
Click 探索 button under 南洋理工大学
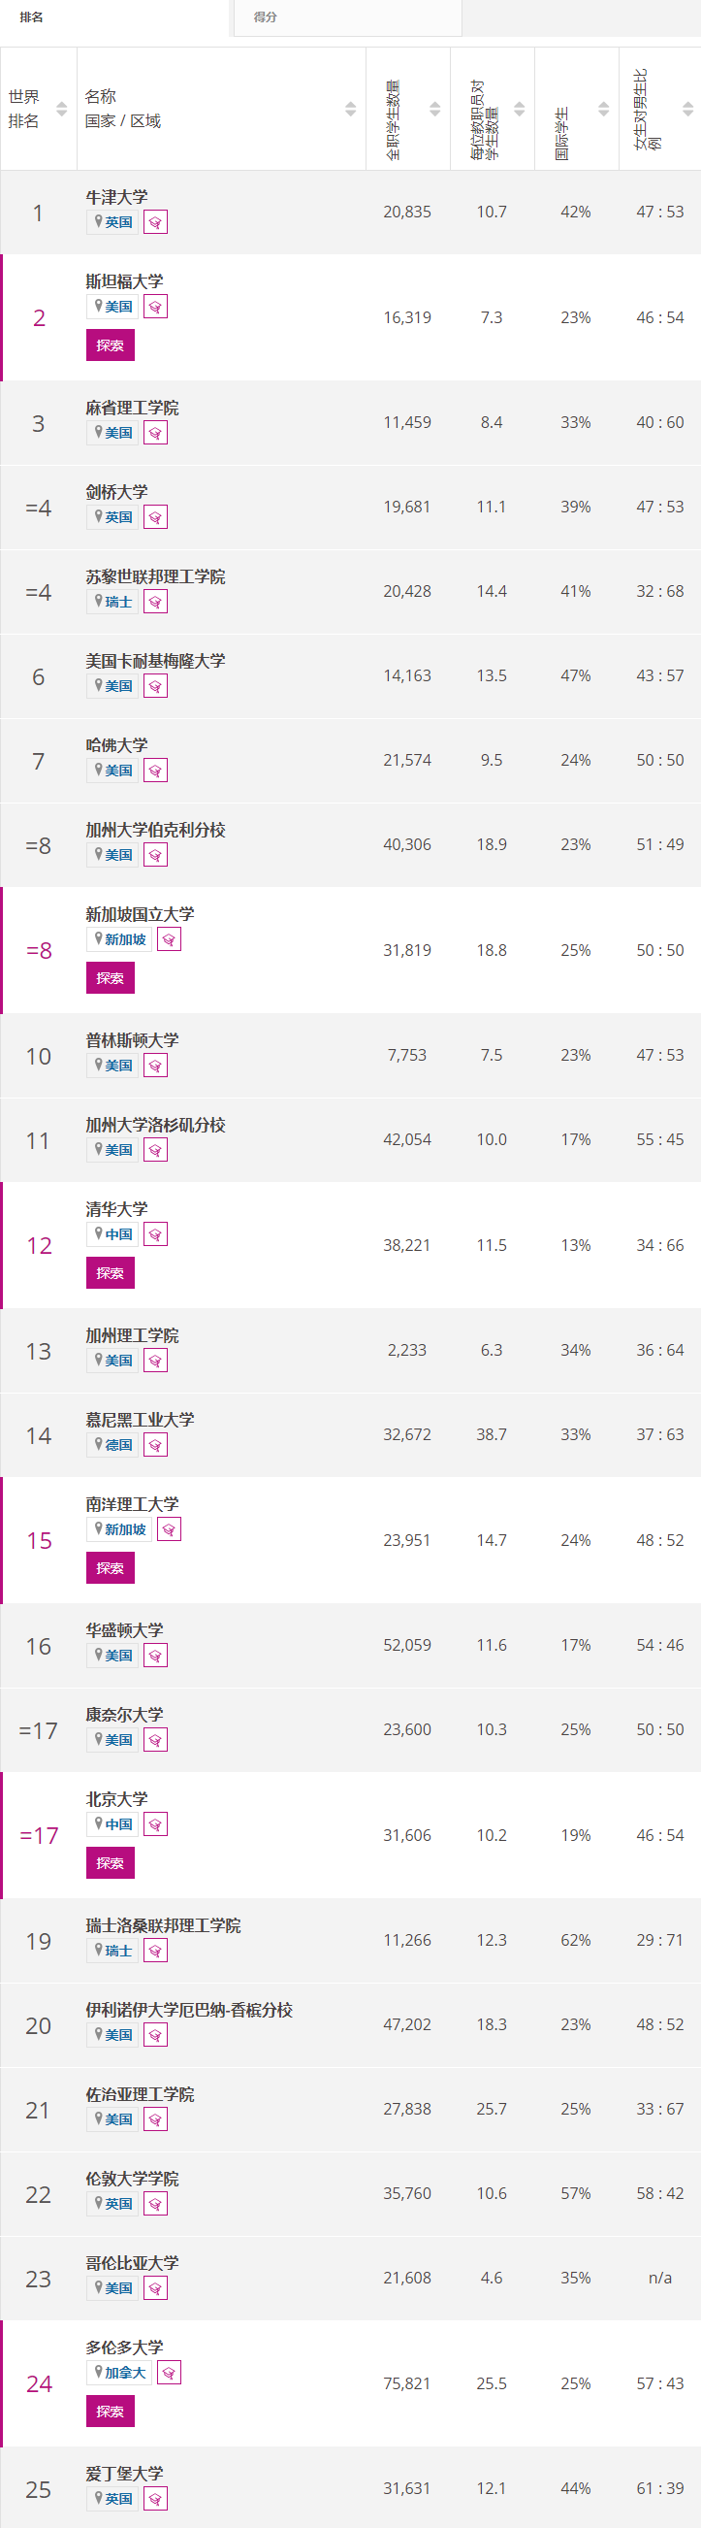click(110, 1568)
